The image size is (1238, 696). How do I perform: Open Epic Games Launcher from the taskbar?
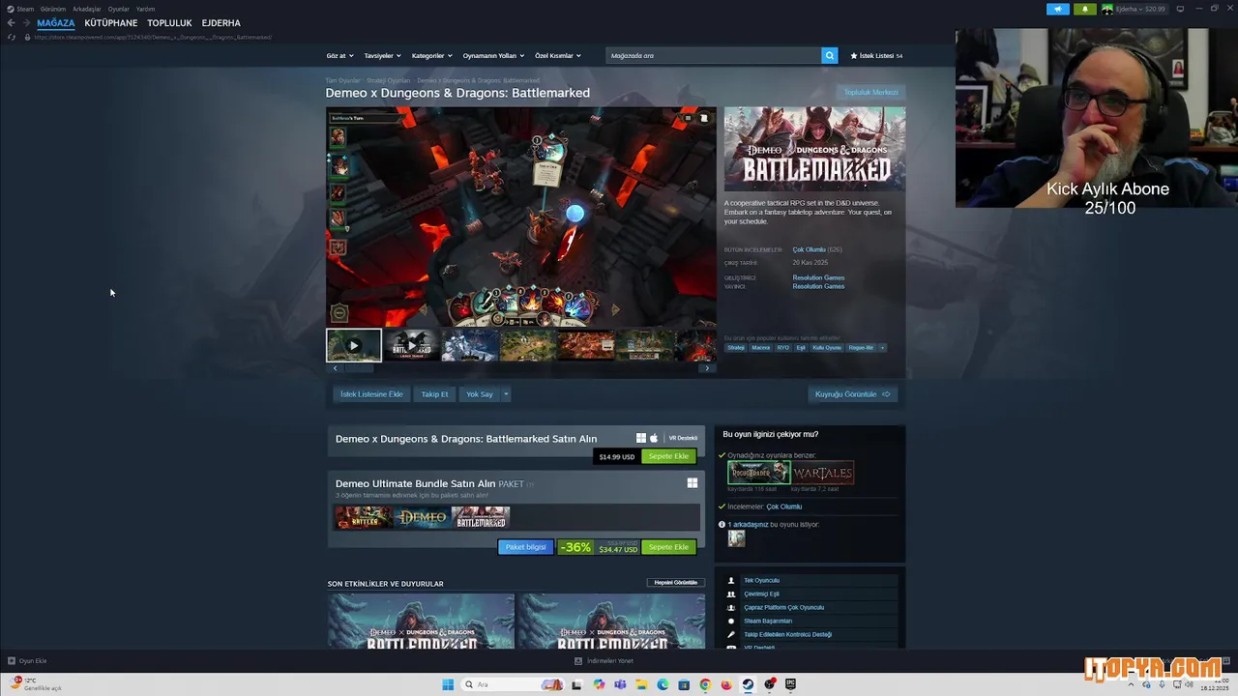point(790,684)
